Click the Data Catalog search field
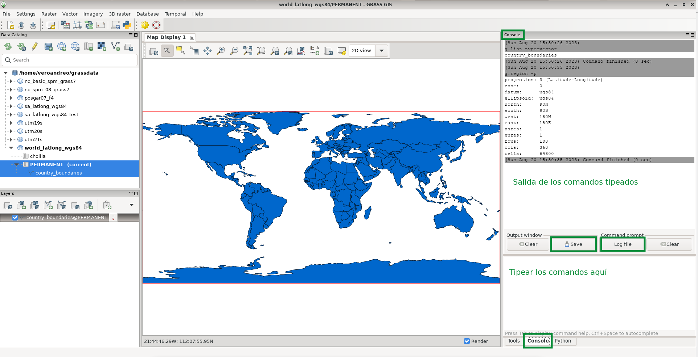The width and height of the screenshot is (698, 357). [73, 60]
